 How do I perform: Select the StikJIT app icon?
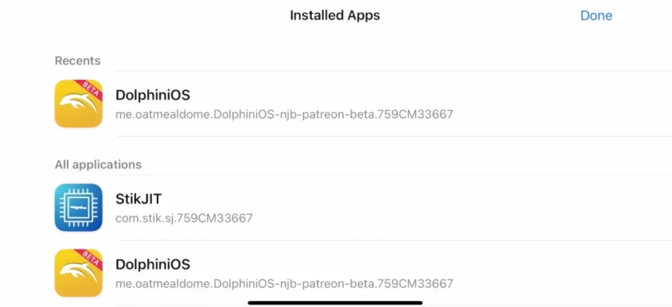pyautogui.click(x=78, y=207)
